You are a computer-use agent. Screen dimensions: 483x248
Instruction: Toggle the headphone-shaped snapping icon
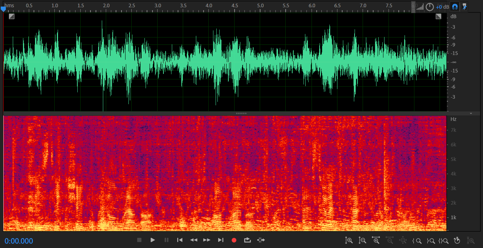(455, 7)
